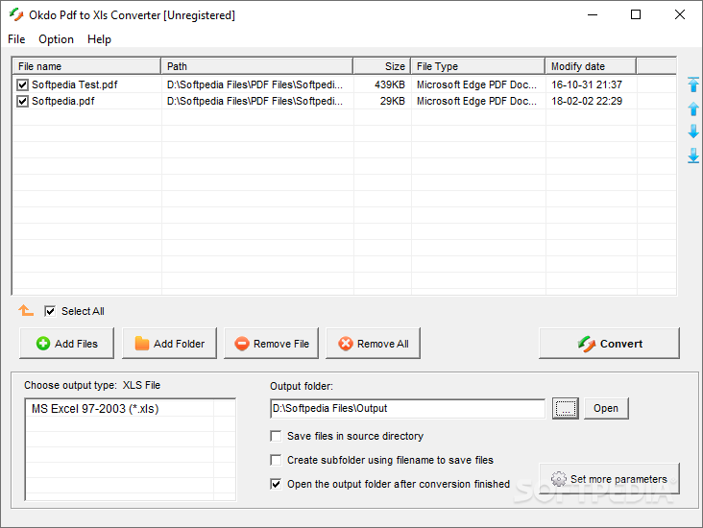Disable Open the output folder after conversion
Screen dimensions: 703x528
[x=276, y=484]
